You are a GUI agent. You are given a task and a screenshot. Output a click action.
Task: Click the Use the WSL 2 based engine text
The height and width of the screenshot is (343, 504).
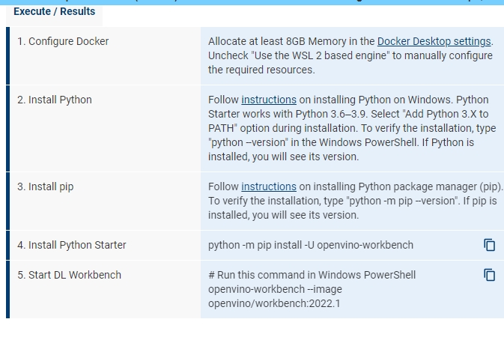tap(321, 55)
